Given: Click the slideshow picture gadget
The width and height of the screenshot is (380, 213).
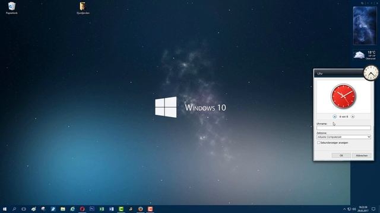Looking at the screenshot, I should click(365, 25).
